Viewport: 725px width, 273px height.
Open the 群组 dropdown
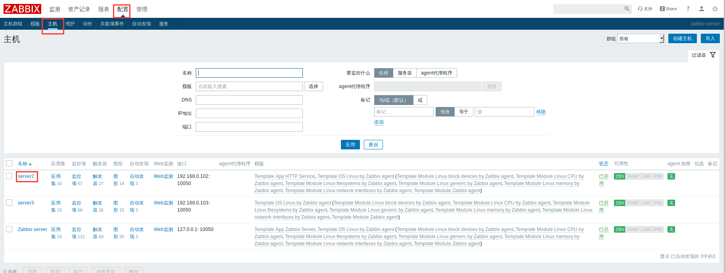pyautogui.click(x=641, y=38)
